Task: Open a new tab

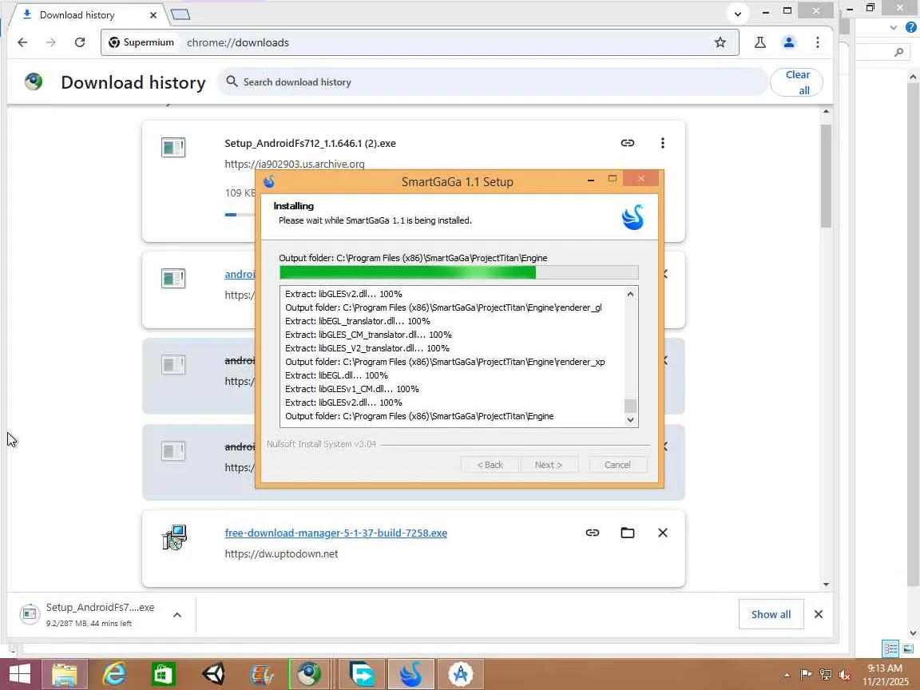Action: pyautogui.click(x=180, y=14)
